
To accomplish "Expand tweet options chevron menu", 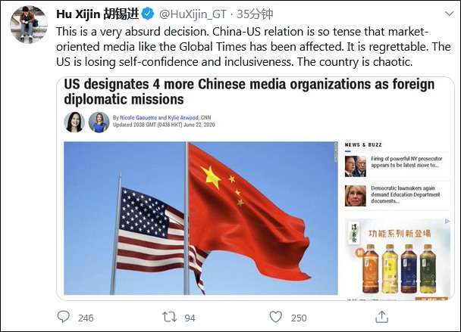I will [x=449, y=14].
